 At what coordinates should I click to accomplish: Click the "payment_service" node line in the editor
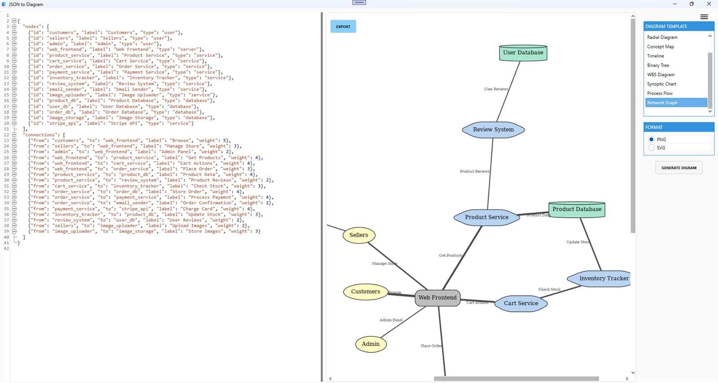click(x=126, y=72)
